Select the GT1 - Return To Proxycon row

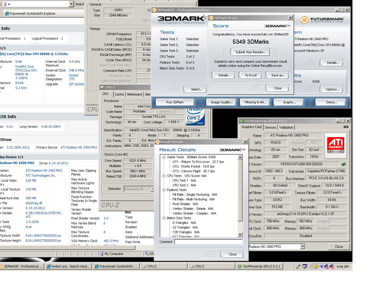click(198, 162)
